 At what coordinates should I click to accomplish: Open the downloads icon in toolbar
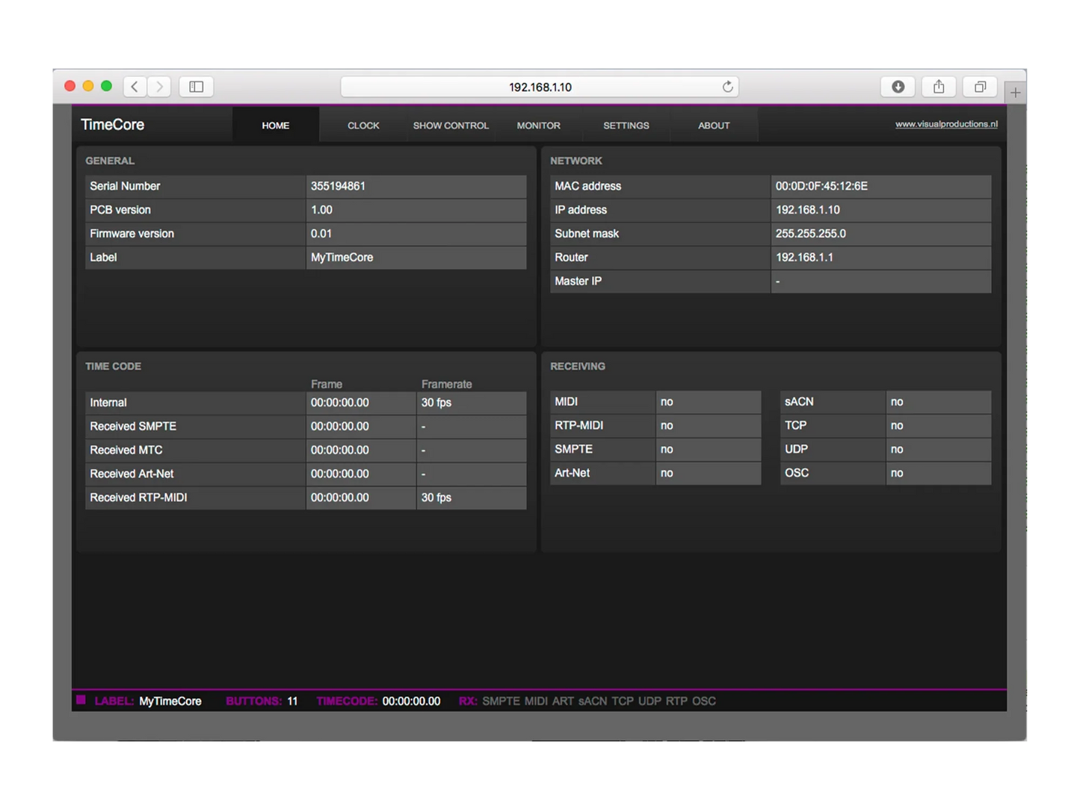(898, 87)
